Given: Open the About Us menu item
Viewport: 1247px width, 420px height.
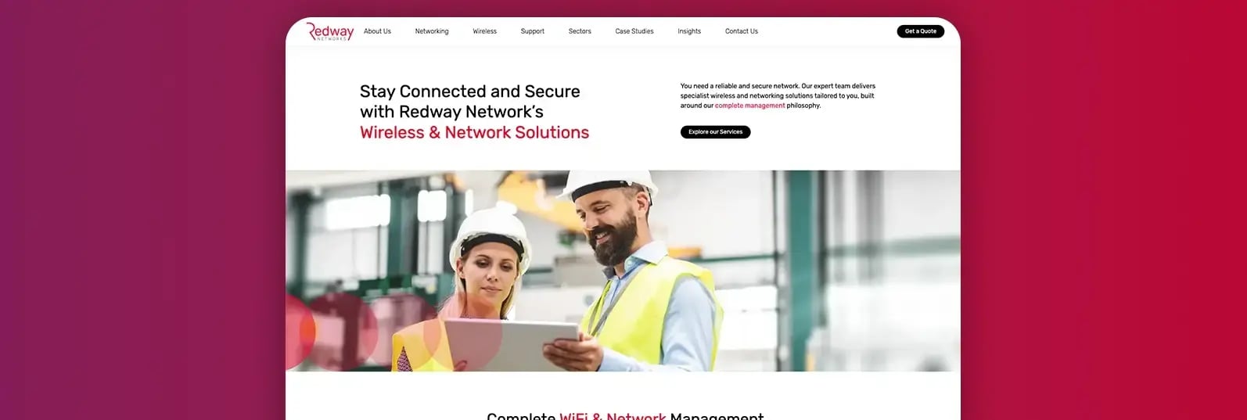Looking at the screenshot, I should 377,31.
